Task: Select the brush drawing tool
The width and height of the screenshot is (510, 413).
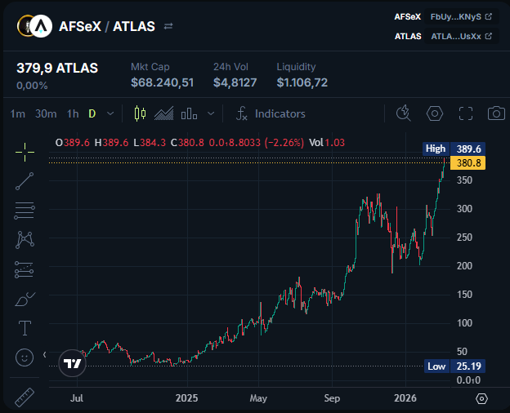Action: [x=25, y=299]
